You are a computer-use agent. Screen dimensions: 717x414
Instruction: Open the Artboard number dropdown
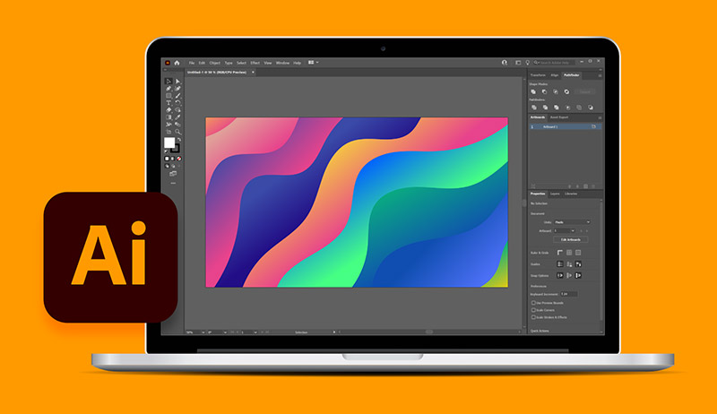565,231
